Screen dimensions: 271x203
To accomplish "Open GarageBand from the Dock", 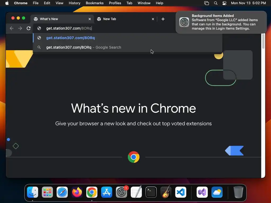I will coord(166,192).
